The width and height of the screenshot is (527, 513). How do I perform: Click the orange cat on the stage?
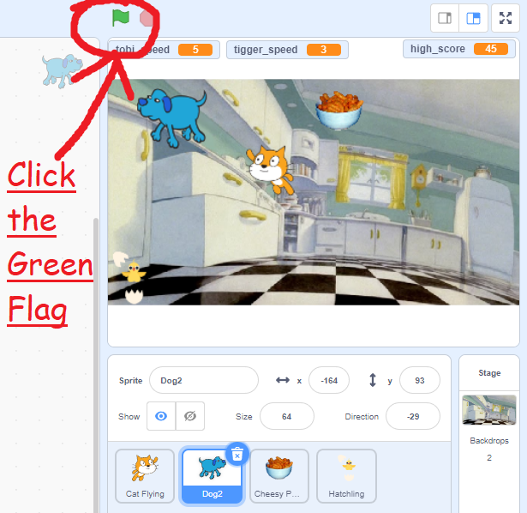click(x=268, y=168)
